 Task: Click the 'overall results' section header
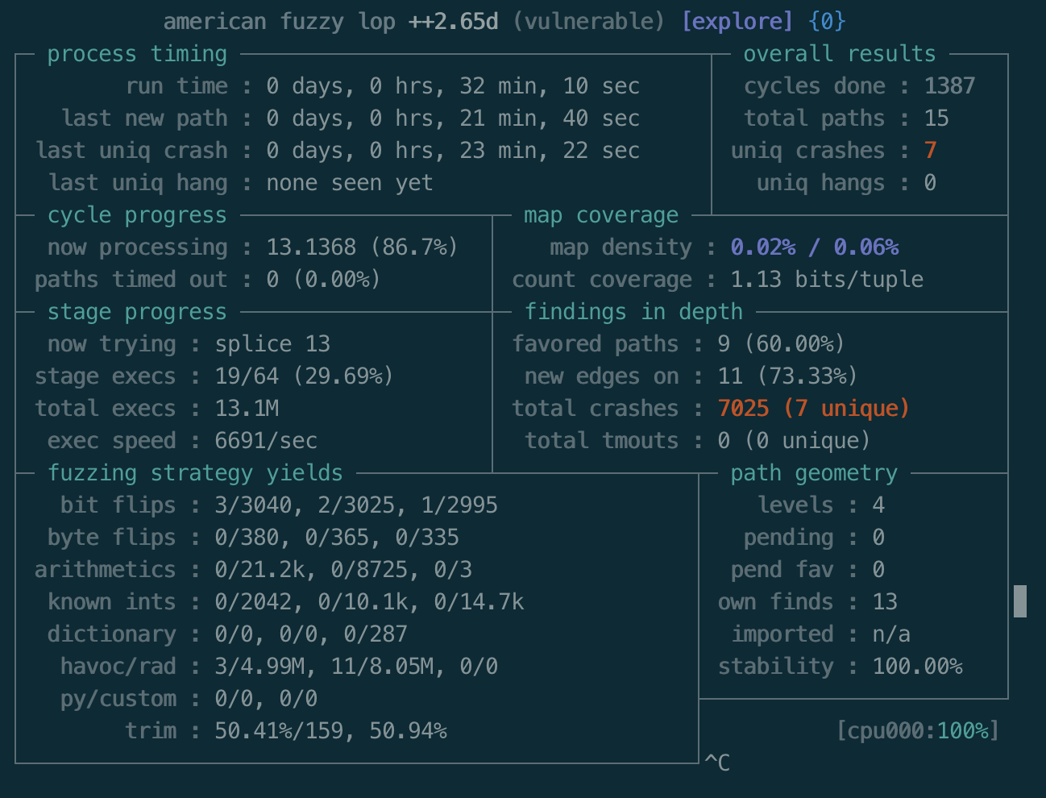840,54
